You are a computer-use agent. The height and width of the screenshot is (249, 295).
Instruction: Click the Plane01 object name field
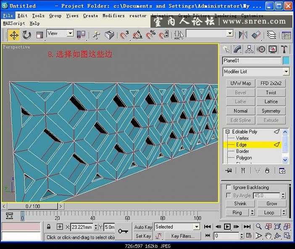tap(252, 61)
